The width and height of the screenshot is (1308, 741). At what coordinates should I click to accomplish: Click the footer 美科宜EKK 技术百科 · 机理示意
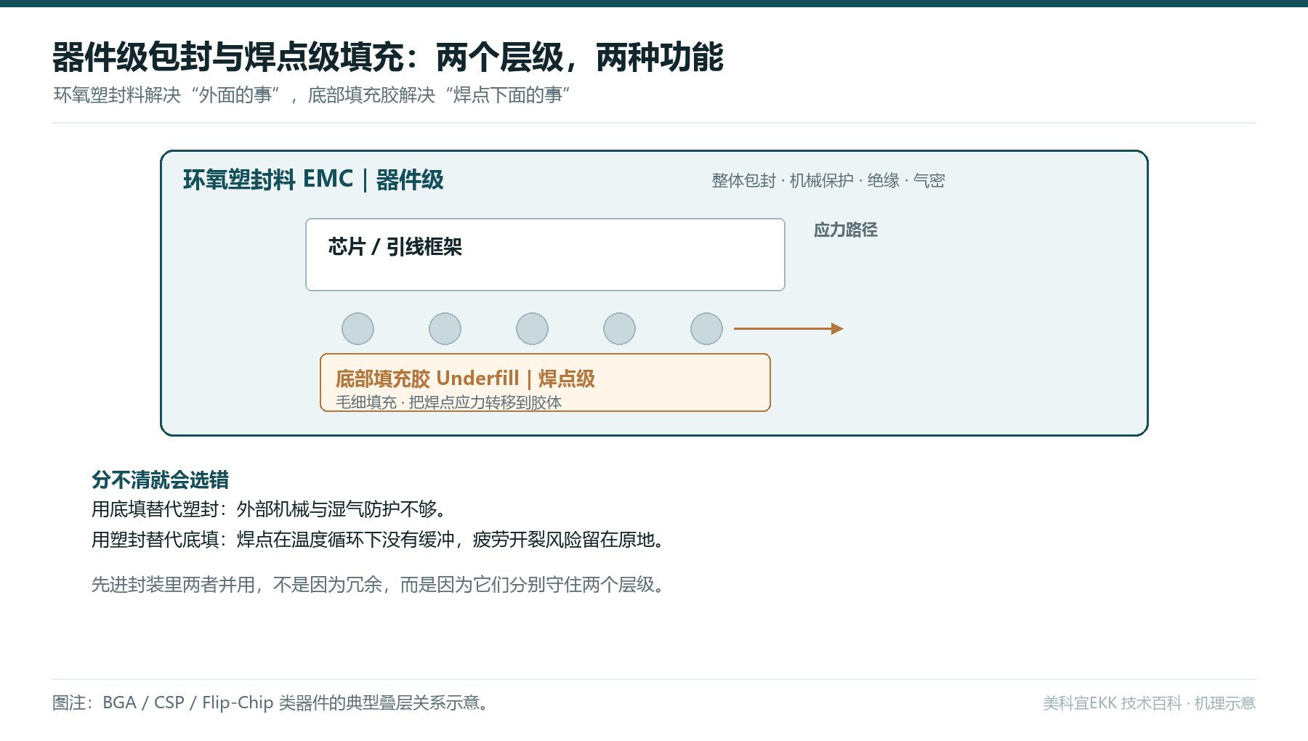pos(1149,702)
